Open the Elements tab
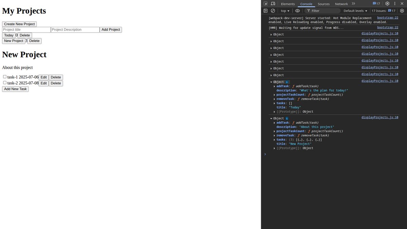 point(288,4)
